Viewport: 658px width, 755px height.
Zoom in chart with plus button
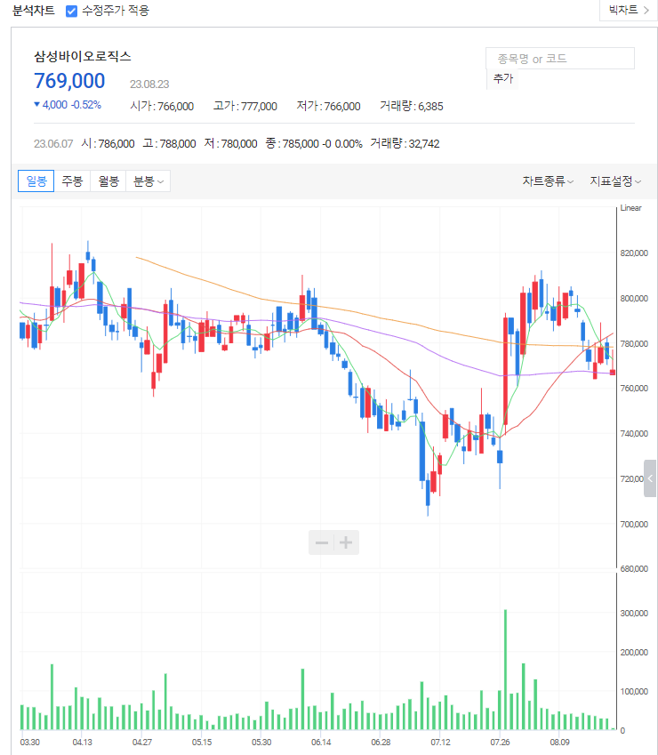tap(346, 542)
